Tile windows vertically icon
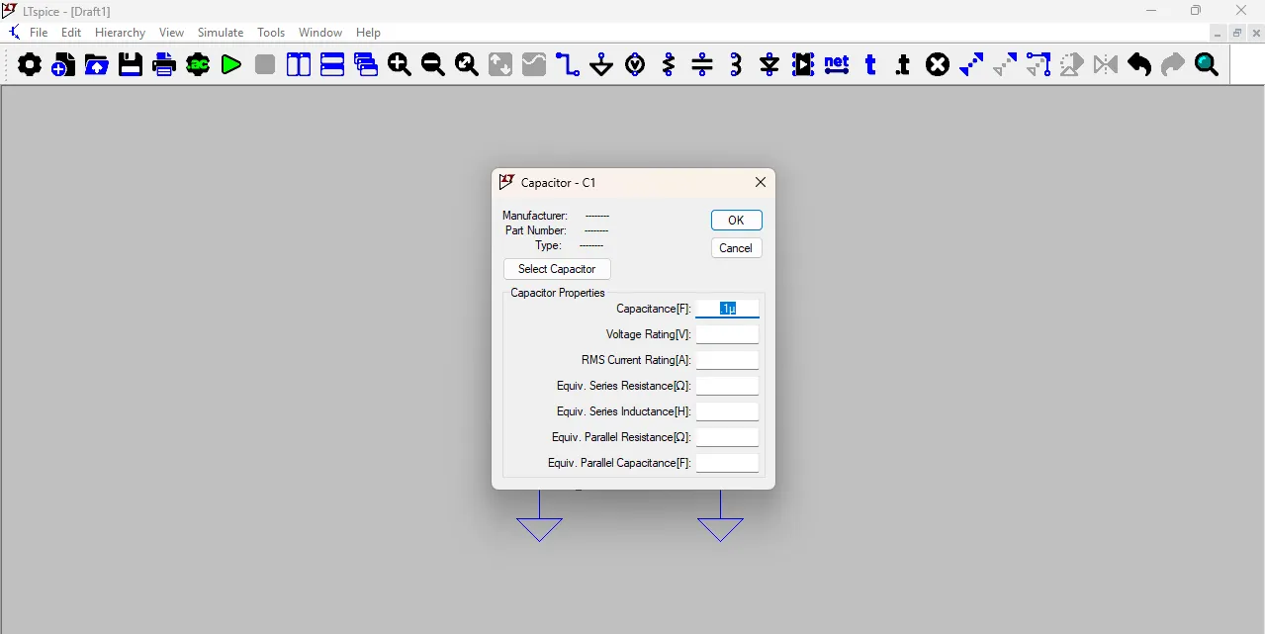This screenshot has height=634, width=1265. [299, 65]
